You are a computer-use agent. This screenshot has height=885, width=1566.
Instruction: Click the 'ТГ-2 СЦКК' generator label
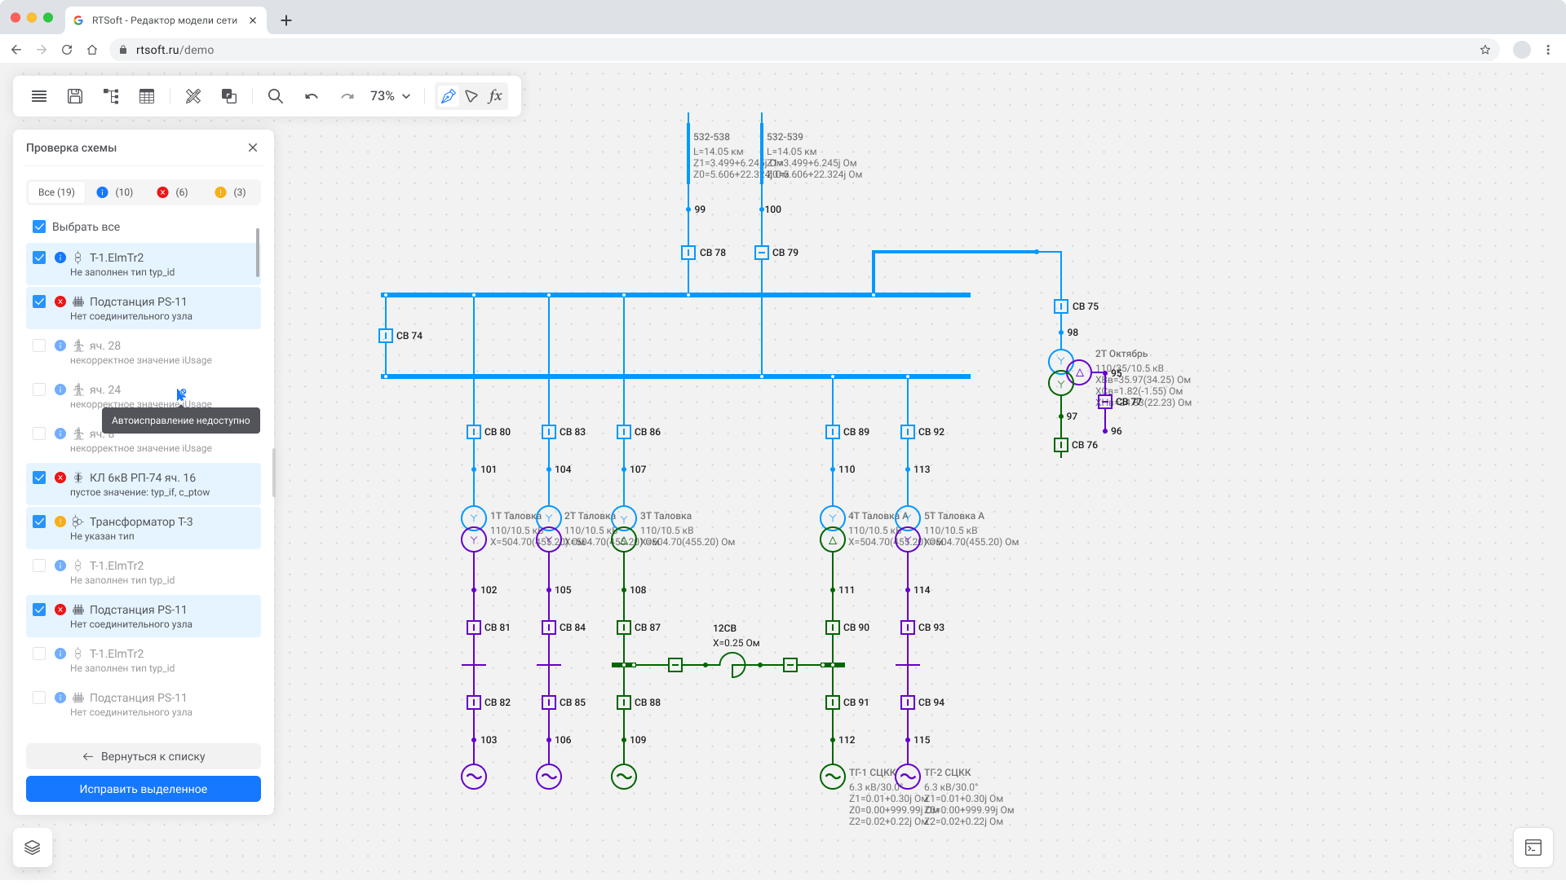tap(948, 773)
